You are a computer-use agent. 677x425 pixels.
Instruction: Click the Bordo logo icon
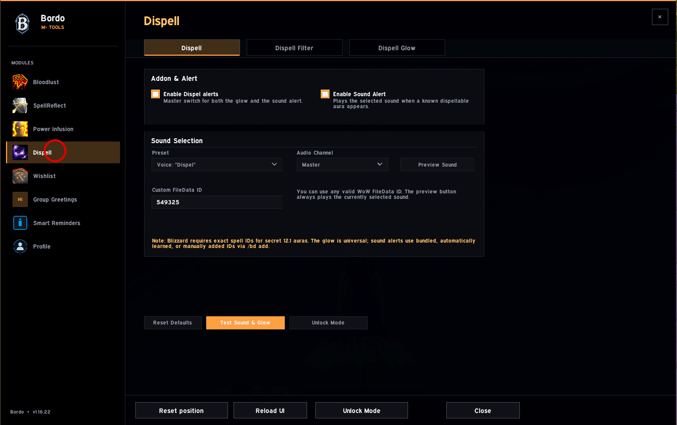22,23
